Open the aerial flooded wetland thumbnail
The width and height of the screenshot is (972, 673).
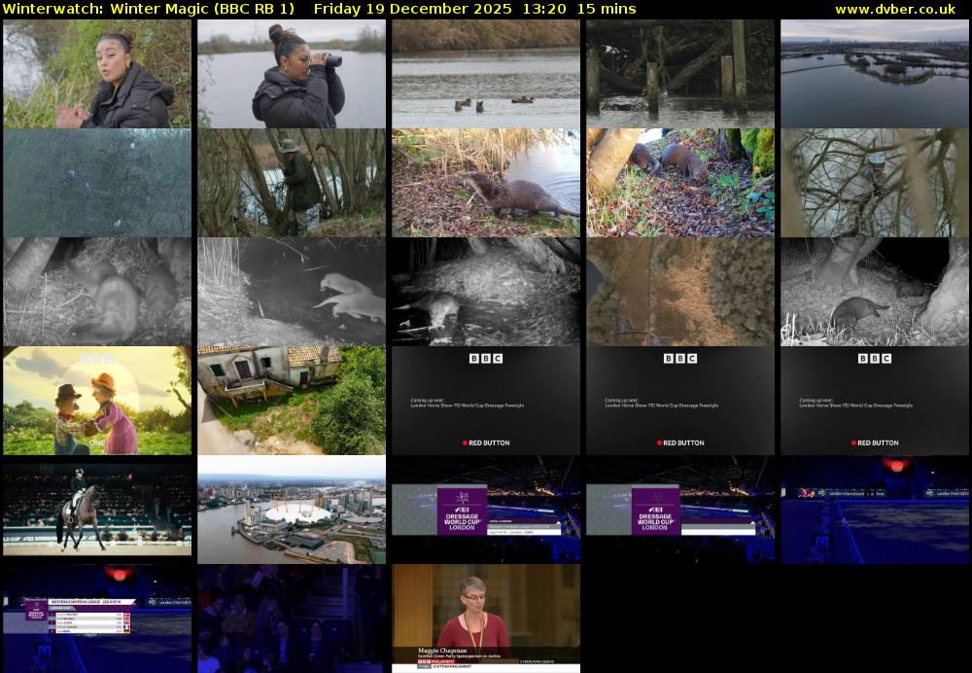click(875, 74)
